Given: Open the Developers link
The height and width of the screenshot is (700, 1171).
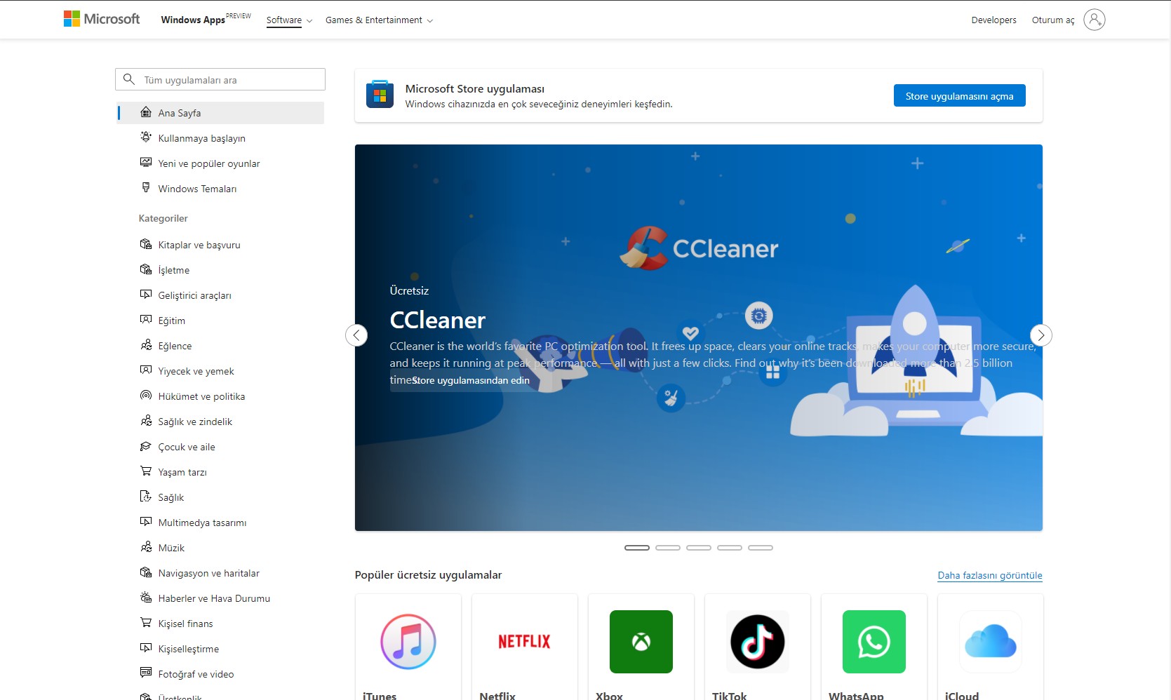Looking at the screenshot, I should tap(993, 20).
